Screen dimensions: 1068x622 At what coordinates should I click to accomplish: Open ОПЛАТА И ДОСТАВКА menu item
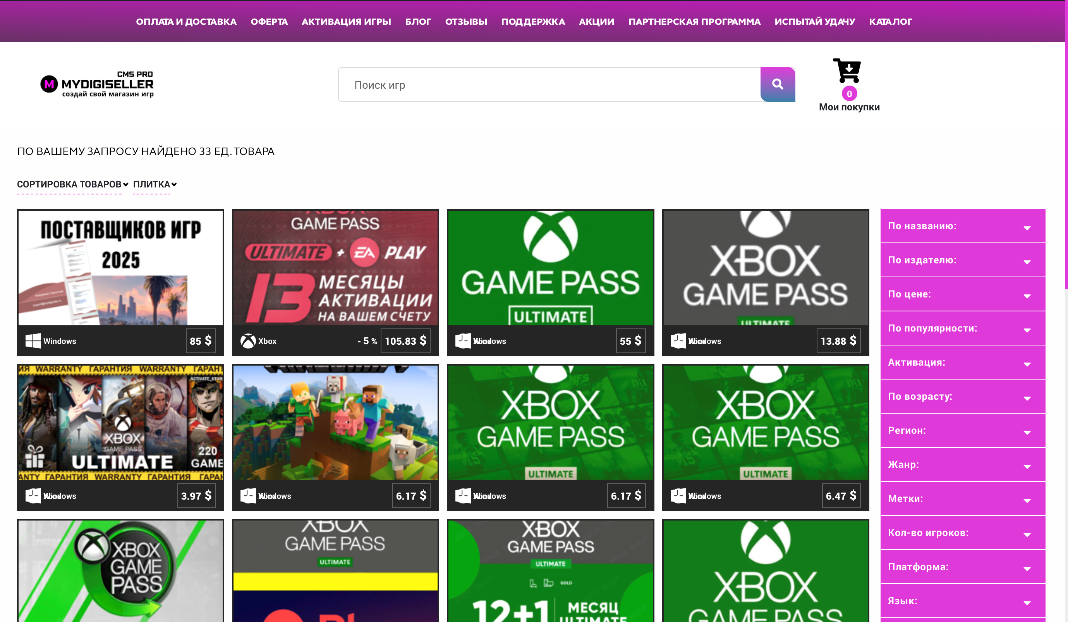point(186,22)
